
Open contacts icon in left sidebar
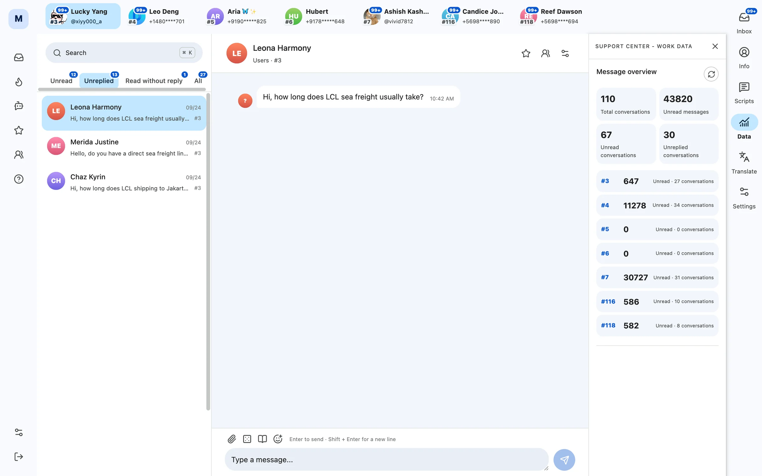(19, 155)
